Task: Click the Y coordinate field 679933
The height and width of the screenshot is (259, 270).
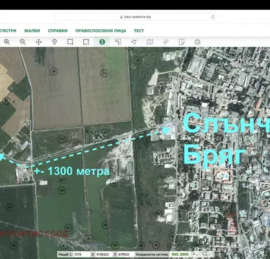Action: click(125, 254)
